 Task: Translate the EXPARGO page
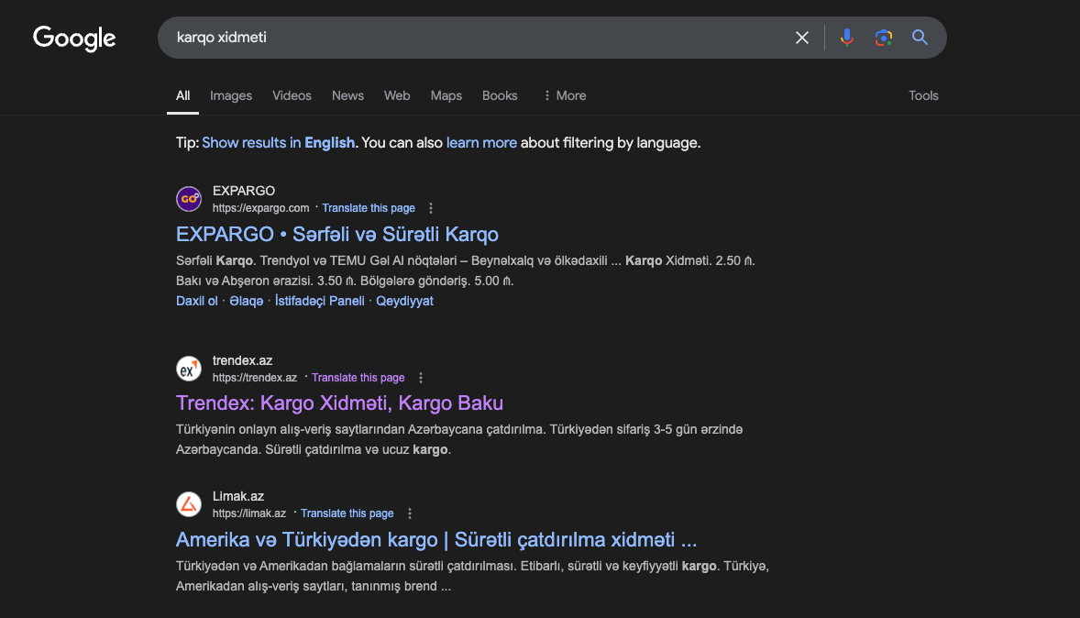(369, 208)
